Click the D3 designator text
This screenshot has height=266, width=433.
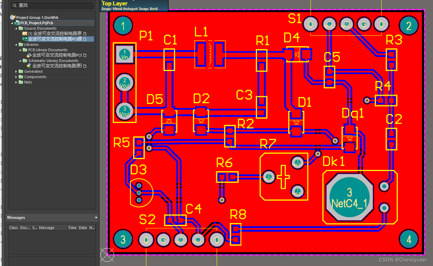coord(138,170)
